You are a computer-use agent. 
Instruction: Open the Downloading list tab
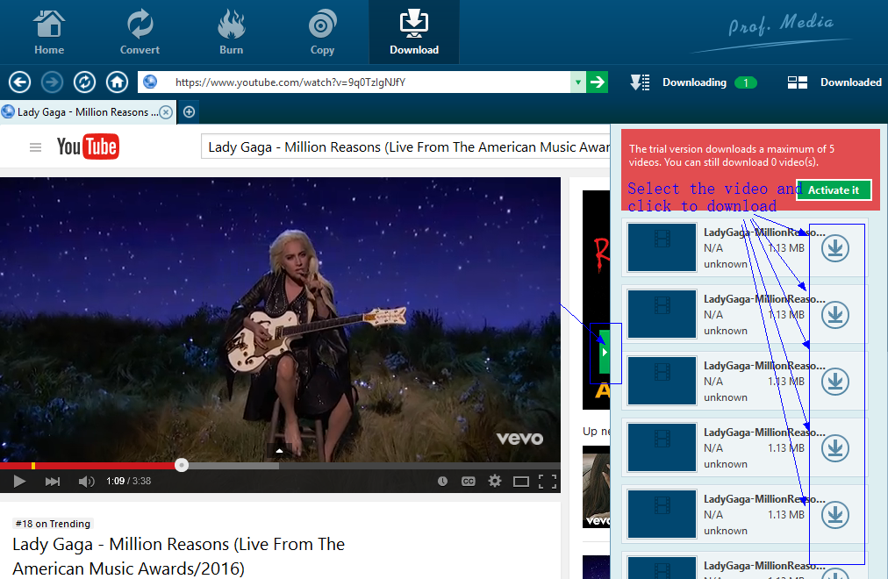pos(693,82)
